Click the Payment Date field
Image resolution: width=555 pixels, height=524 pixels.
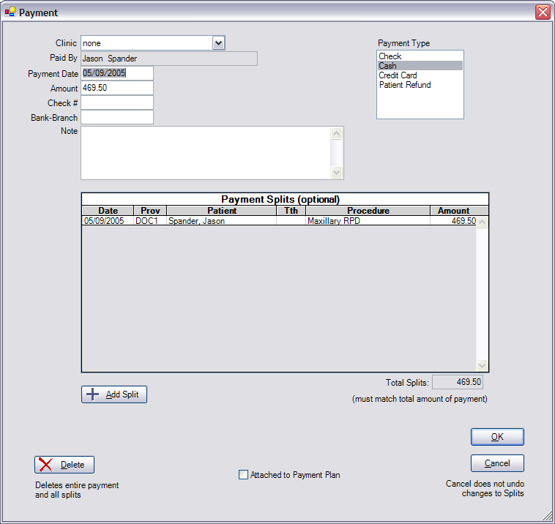[116, 73]
